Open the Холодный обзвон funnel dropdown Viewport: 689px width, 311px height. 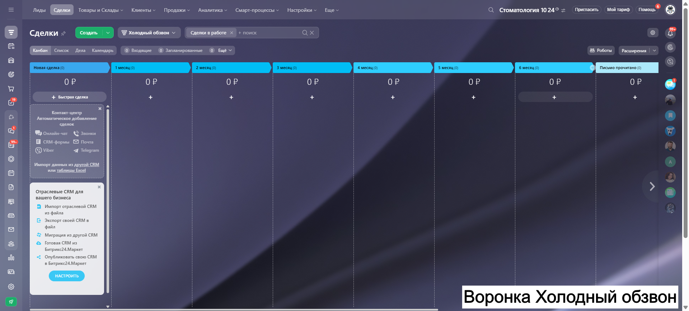coord(149,33)
